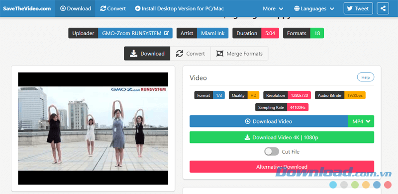Viewport: 398px width, 194px height.
Task: Switch to the Convert tab below the badges
Action: pos(191,54)
